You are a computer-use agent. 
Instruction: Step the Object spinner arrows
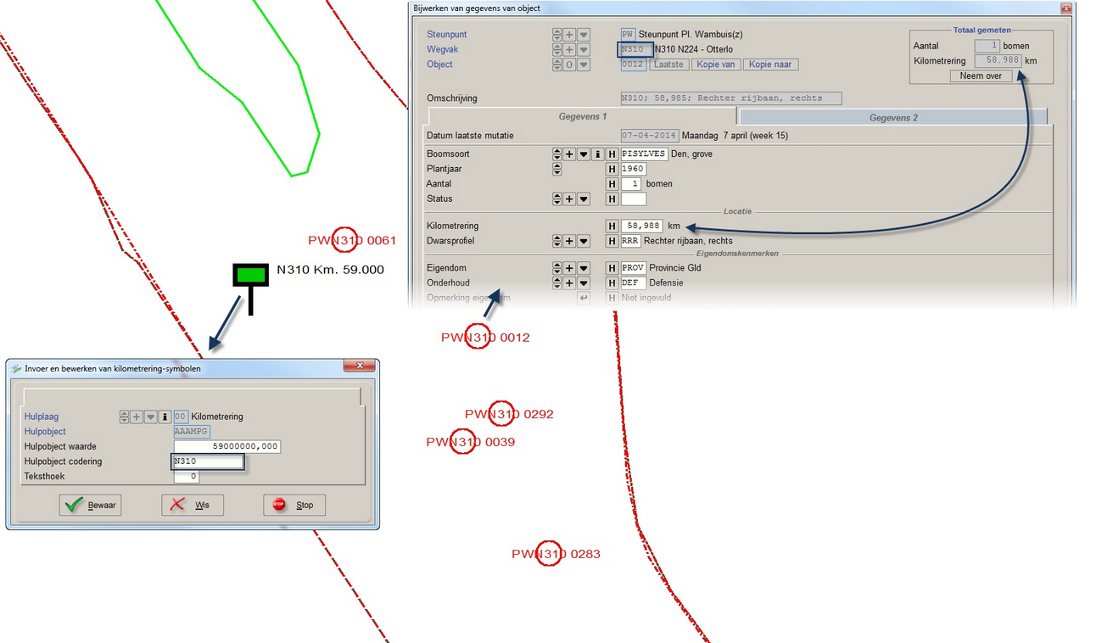556,64
